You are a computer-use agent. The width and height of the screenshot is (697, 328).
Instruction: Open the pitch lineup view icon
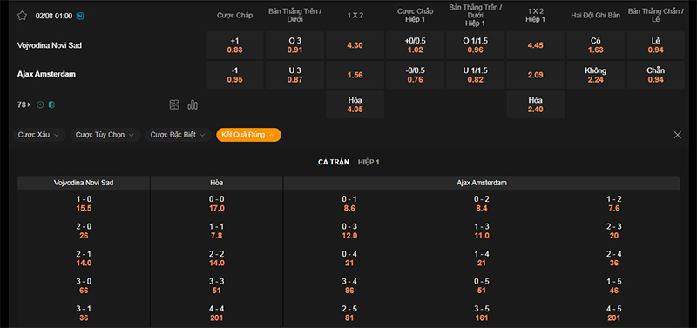[x=174, y=104]
